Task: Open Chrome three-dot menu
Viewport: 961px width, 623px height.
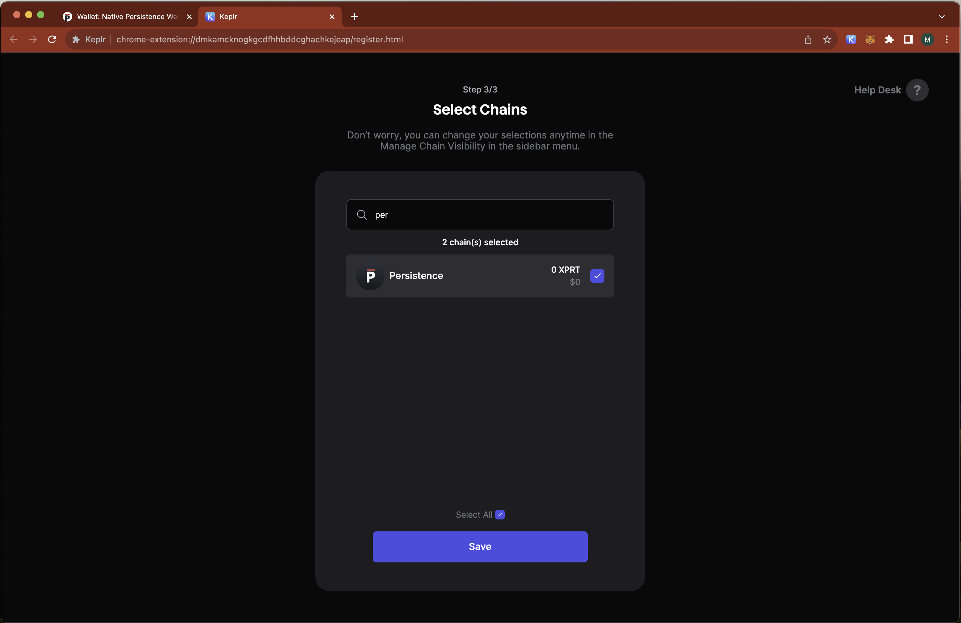Action: pos(946,40)
